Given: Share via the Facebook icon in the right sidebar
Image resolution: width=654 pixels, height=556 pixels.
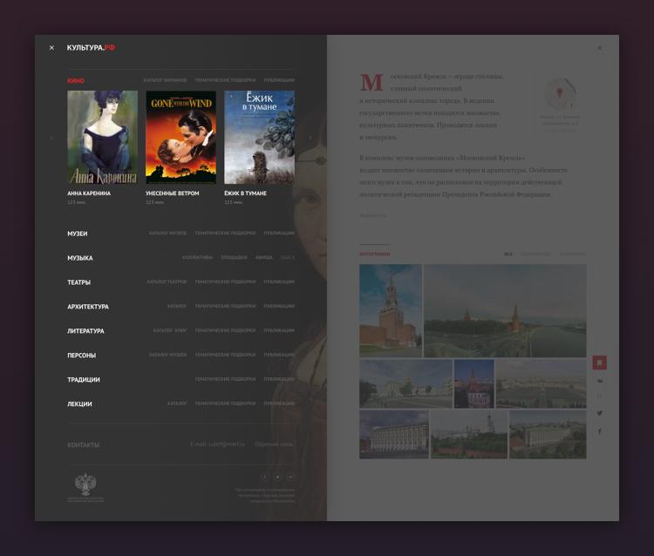Looking at the screenshot, I should click(599, 431).
